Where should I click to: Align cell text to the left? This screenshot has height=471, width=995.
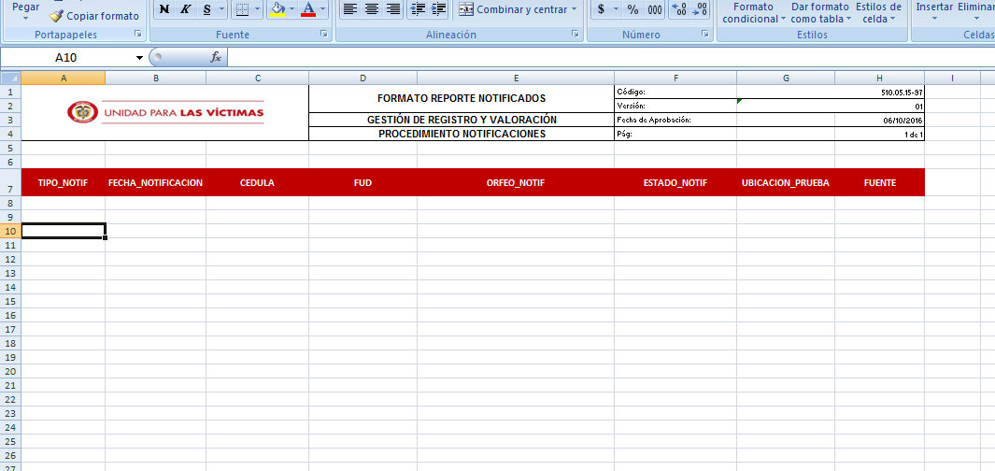coord(350,9)
